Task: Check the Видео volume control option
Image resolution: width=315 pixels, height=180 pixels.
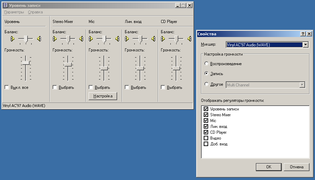Action: tap(206, 138)
